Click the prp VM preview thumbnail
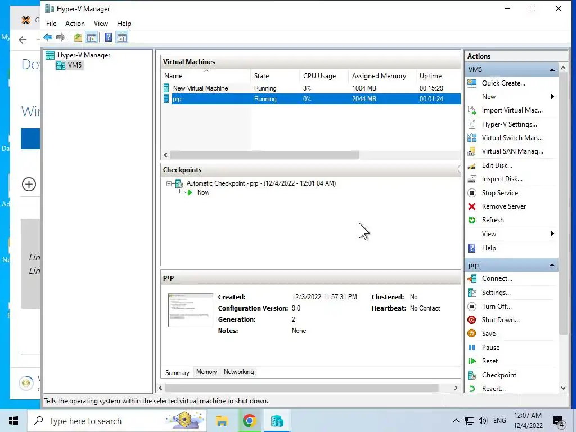Image resolution: width=576 pixels, height=432 pixels. click(190, 310)
